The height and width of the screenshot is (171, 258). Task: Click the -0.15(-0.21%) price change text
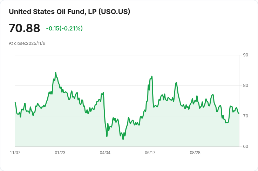[x=64, y=28]
